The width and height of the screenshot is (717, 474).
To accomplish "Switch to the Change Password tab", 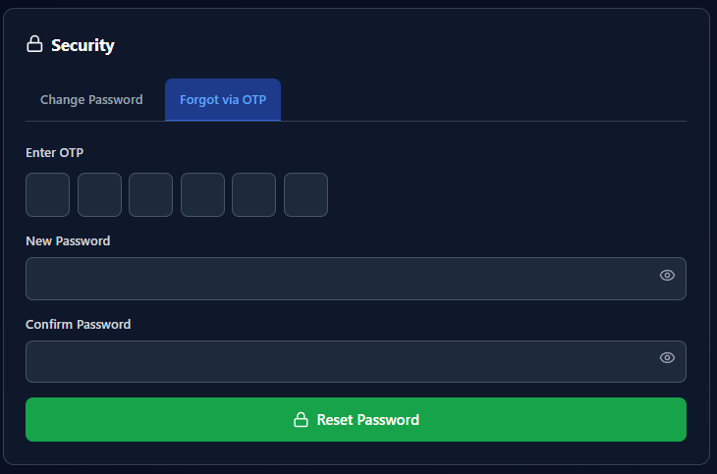I will click(x=91, y=100).
